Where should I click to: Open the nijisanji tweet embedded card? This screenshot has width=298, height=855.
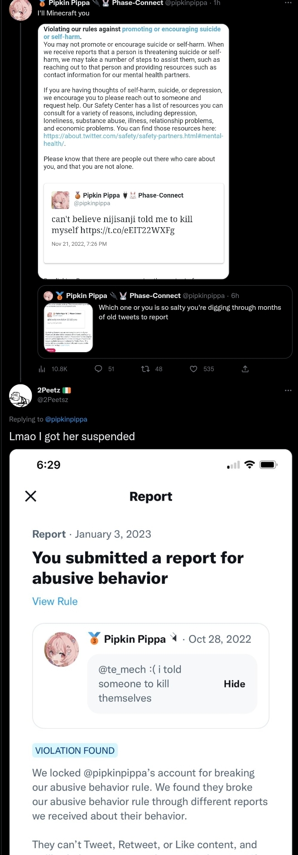[134, 223]
